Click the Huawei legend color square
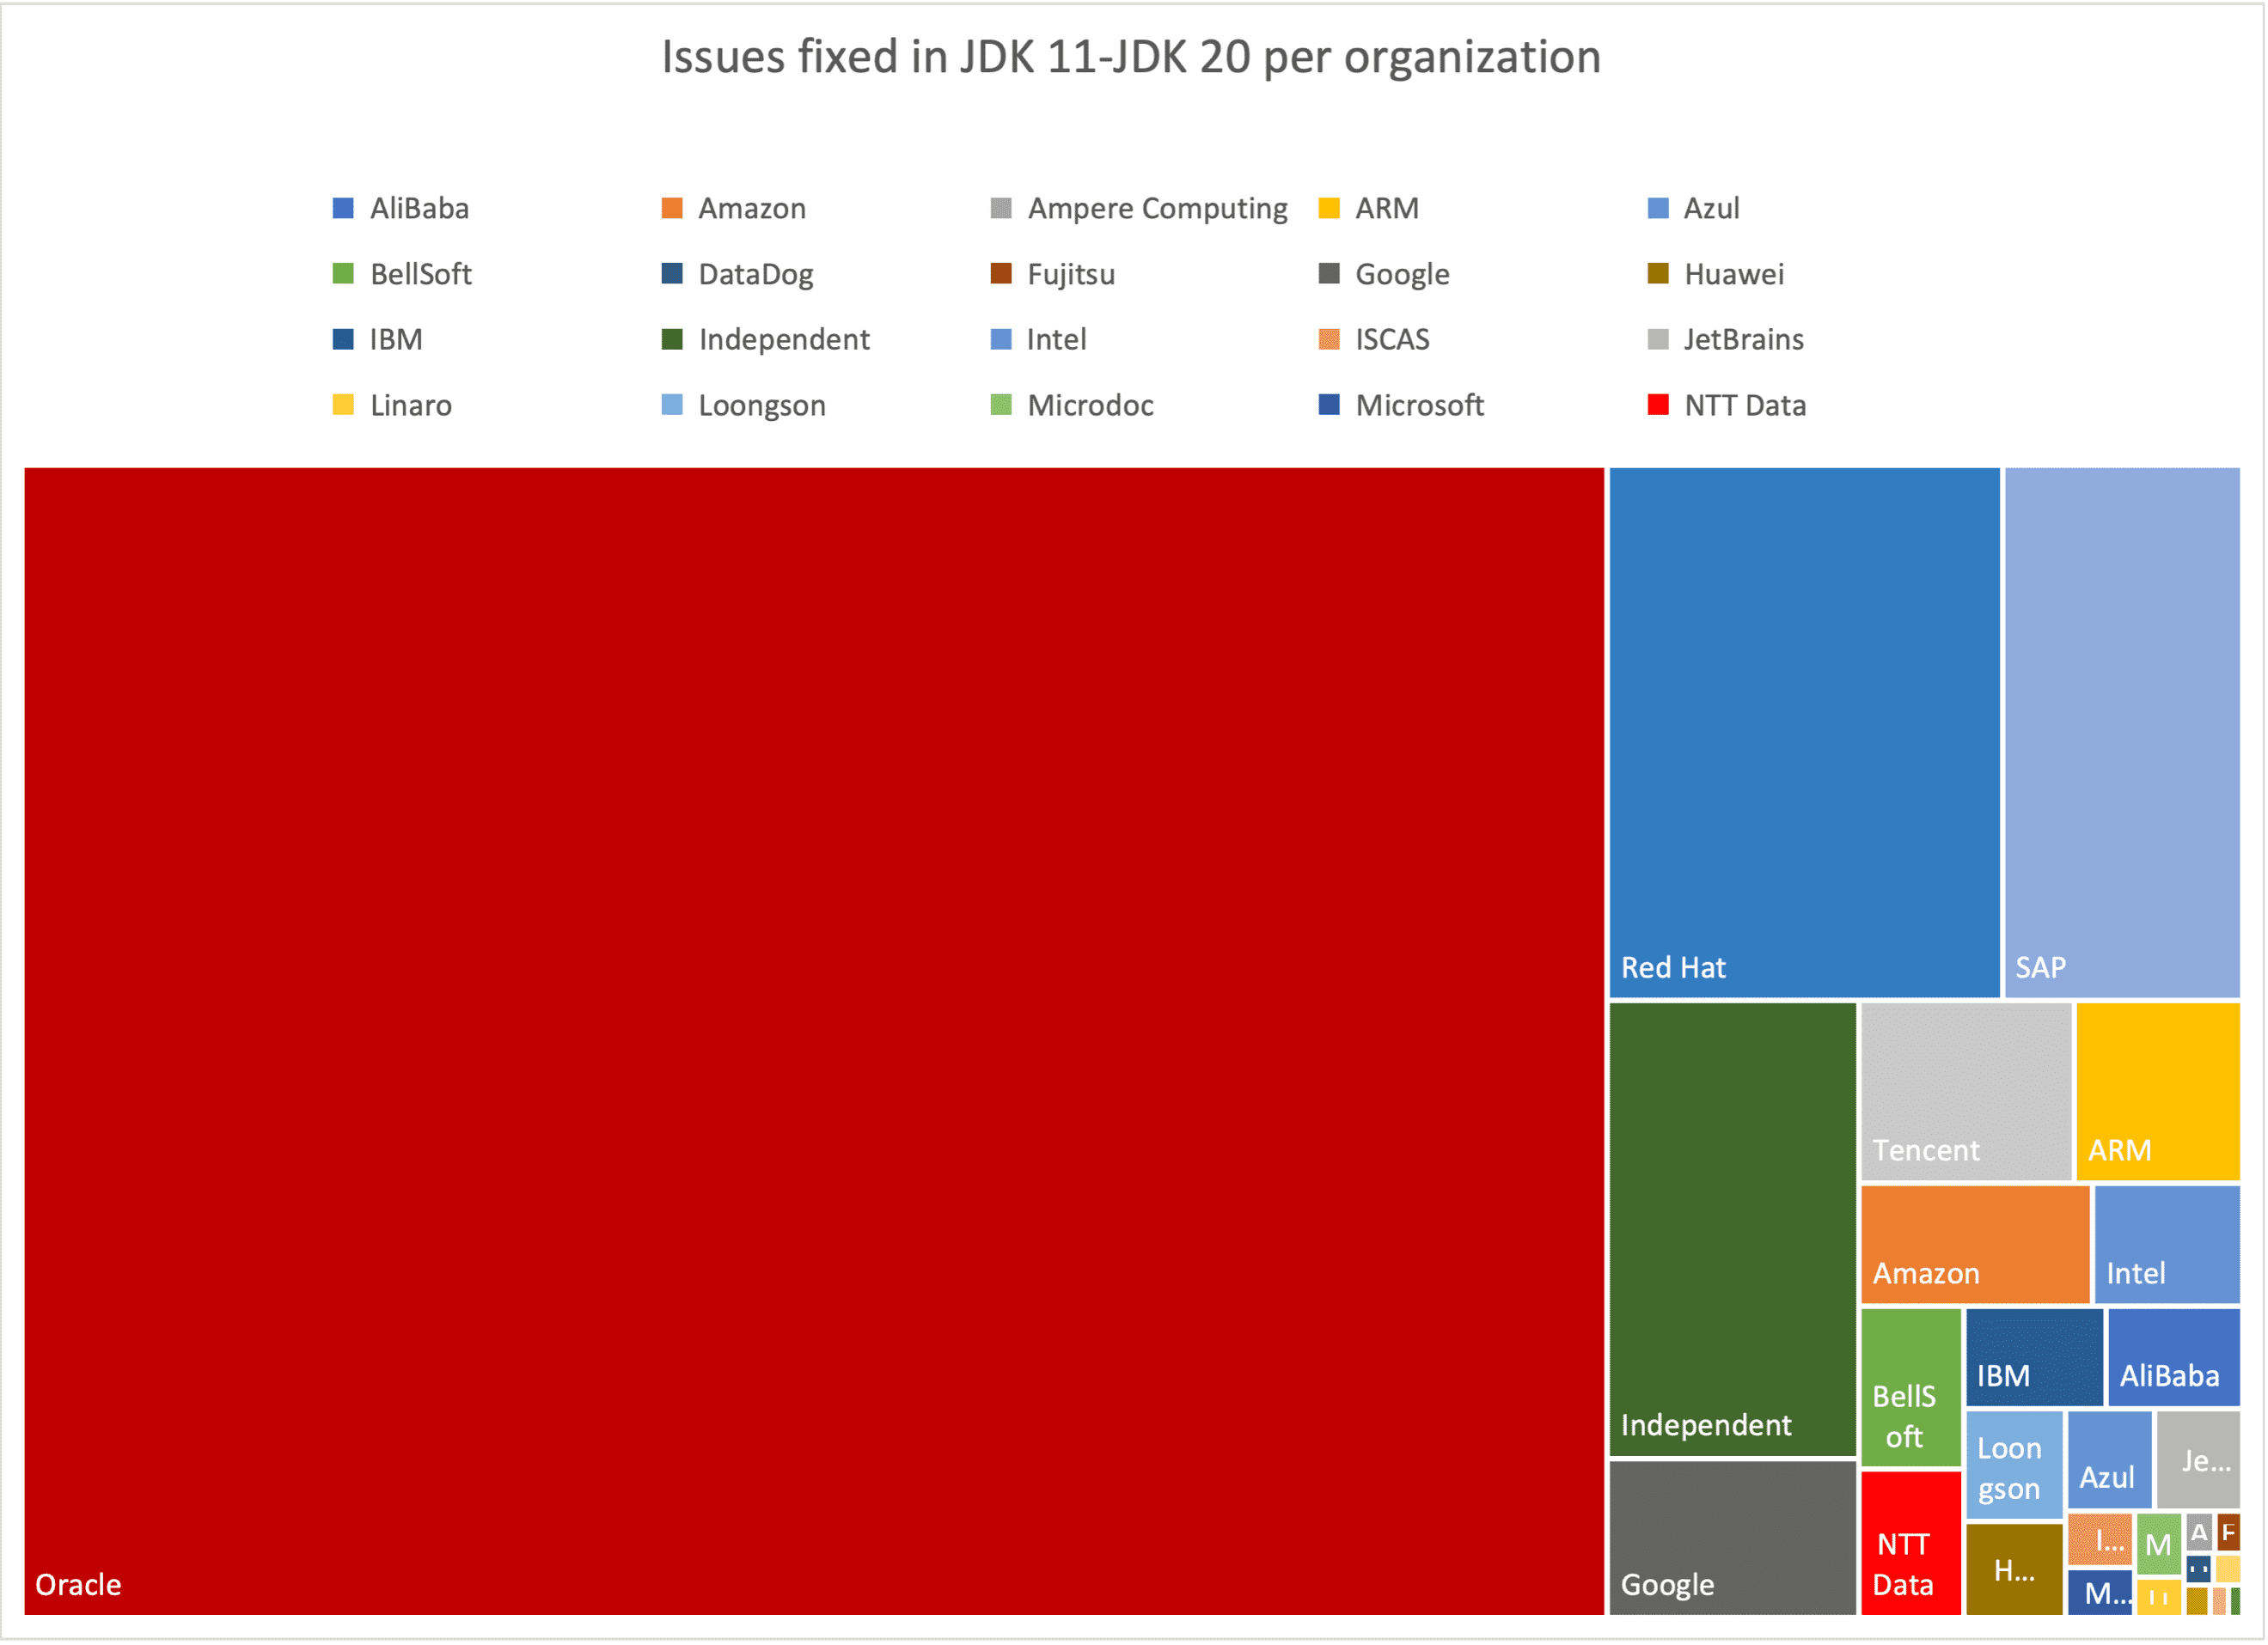Viewport: 2268px width, 1645px height. tap(1658, 274)
